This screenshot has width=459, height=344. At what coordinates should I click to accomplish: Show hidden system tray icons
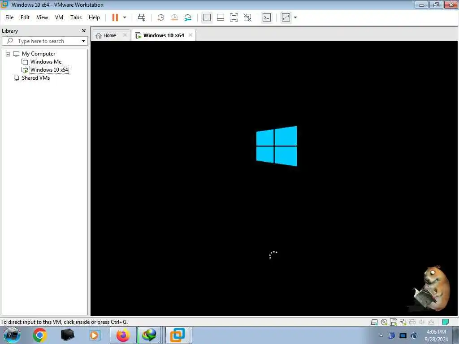[381, 336]
